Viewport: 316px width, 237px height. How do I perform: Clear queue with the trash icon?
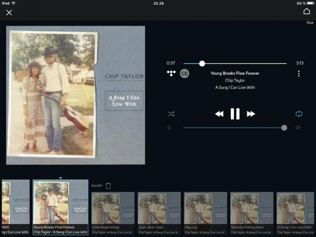(108, 186)
